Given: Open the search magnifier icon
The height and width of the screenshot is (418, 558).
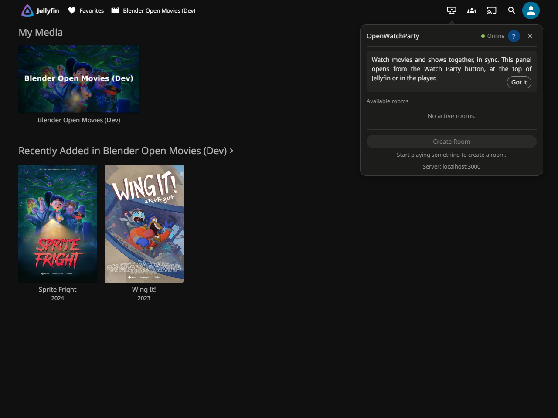Looking at the screenshot, I should tap(512, 10).
